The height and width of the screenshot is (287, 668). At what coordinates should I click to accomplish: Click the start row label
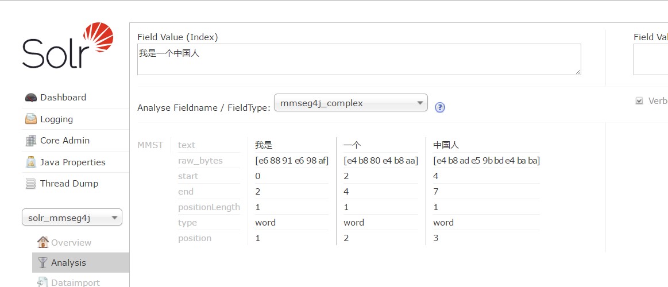pos(188,176)
